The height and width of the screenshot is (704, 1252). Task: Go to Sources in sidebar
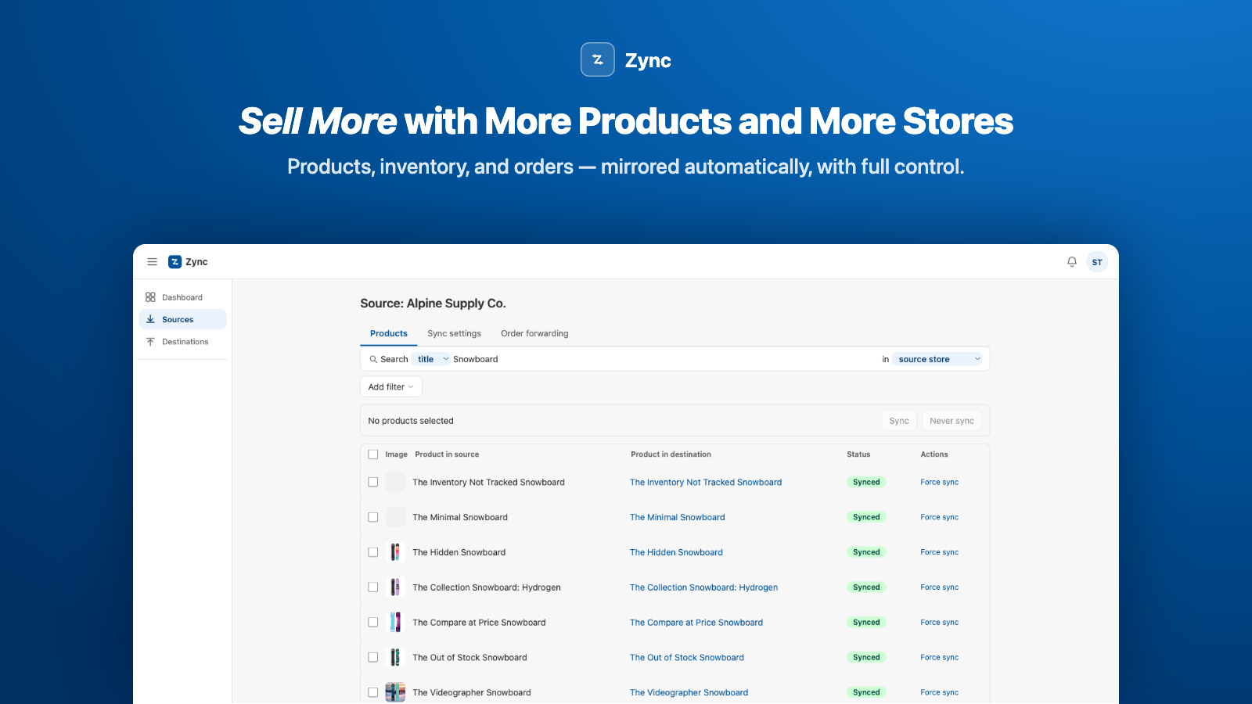point(182,319)
